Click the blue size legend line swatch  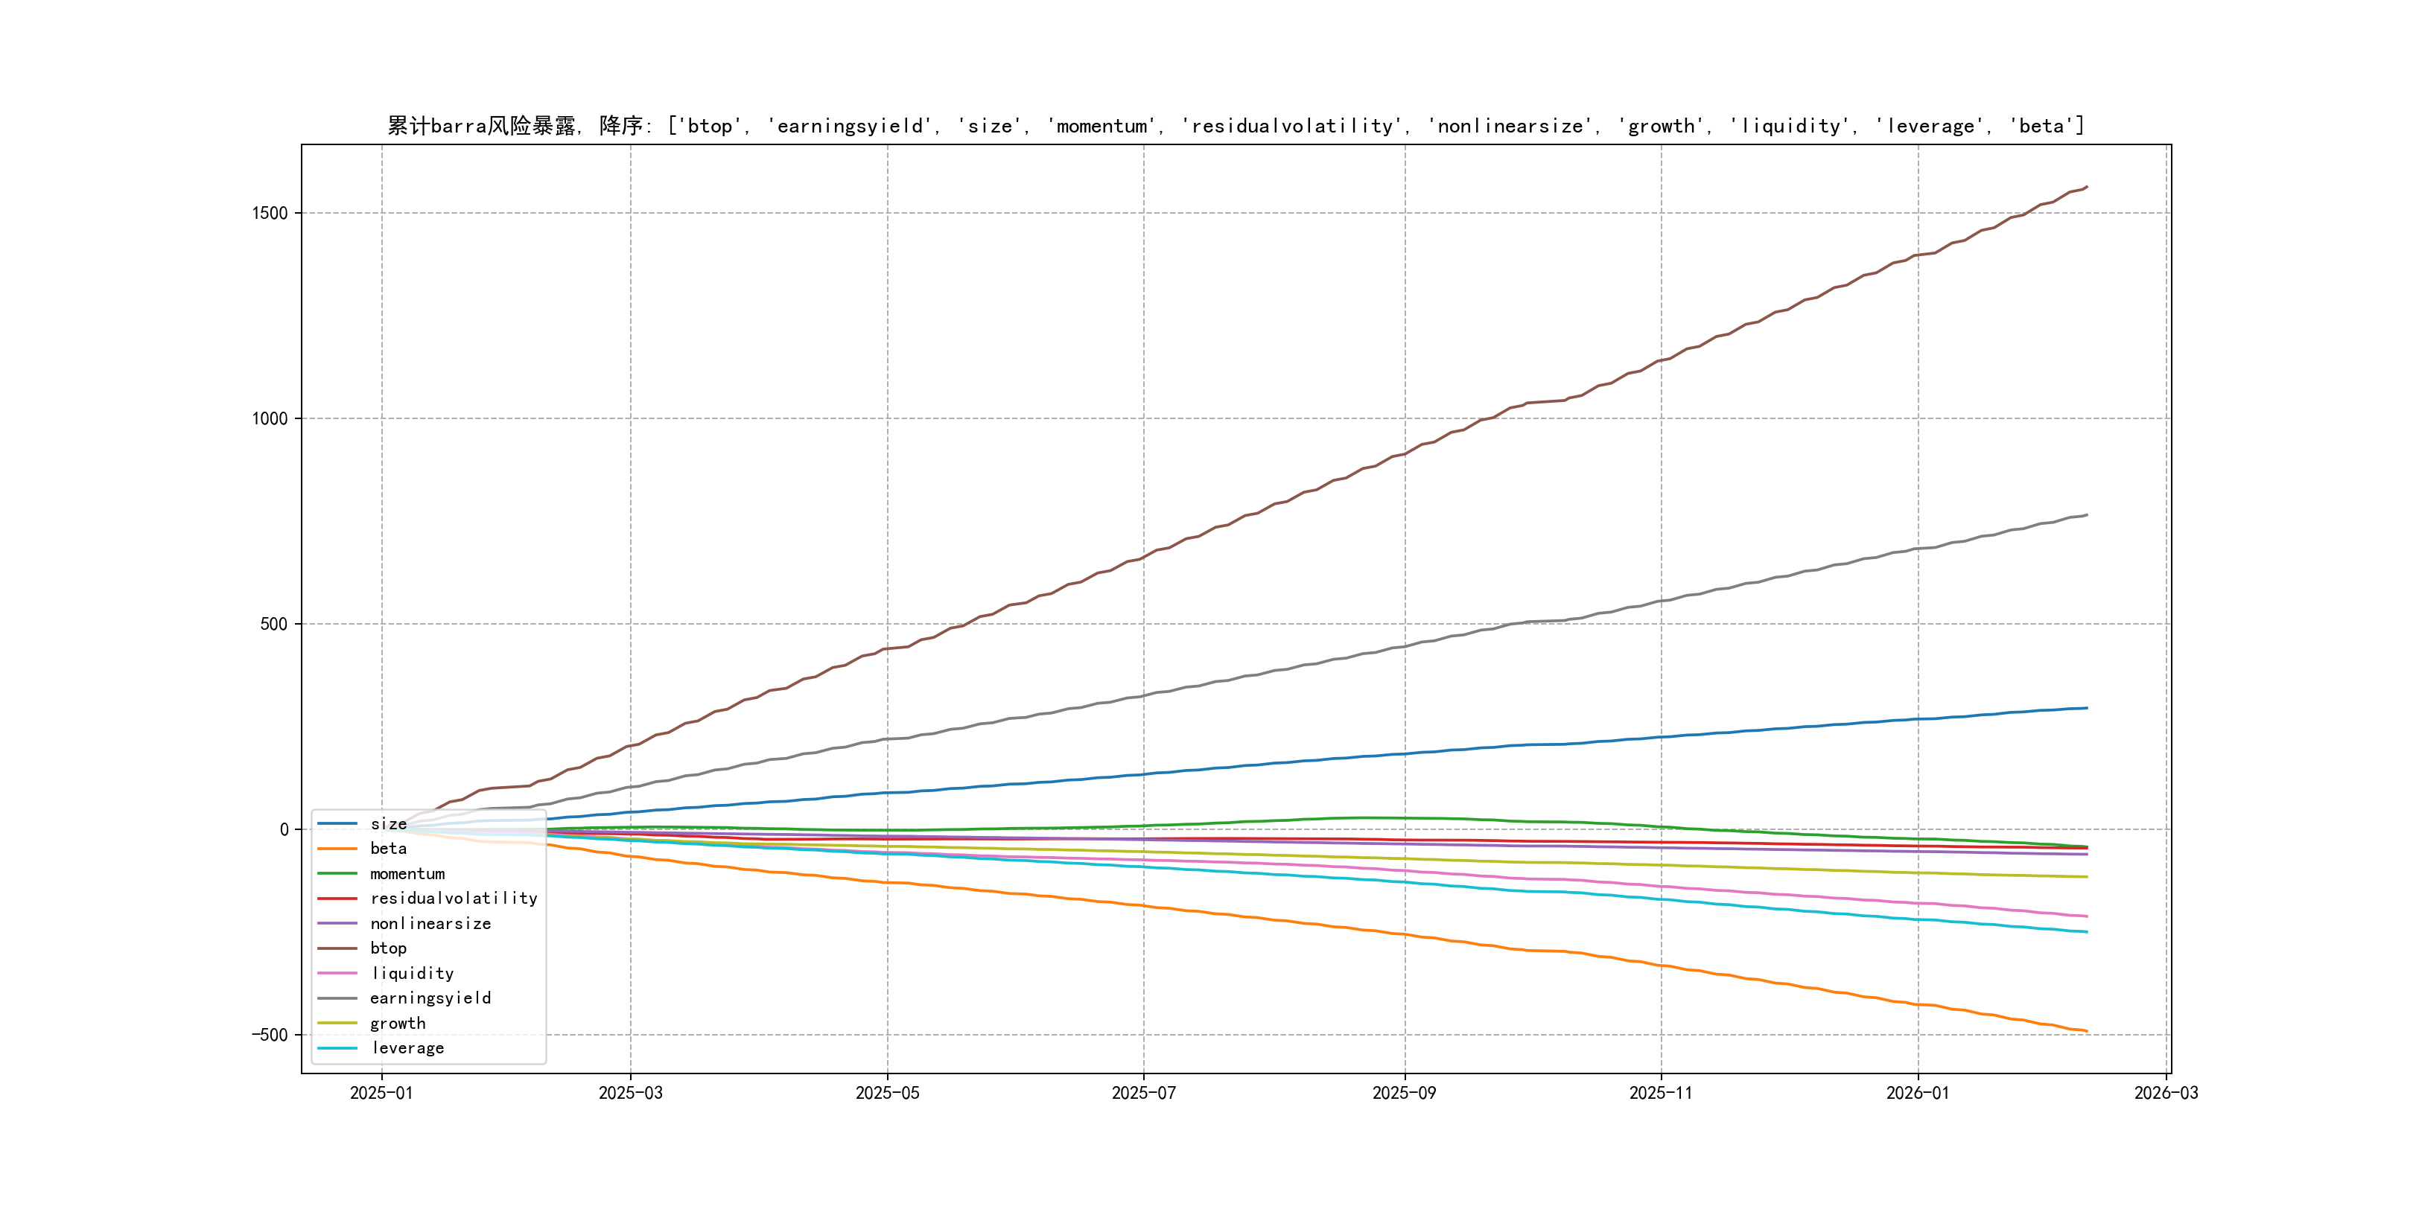pyautogui.click(x=337, y=824)
